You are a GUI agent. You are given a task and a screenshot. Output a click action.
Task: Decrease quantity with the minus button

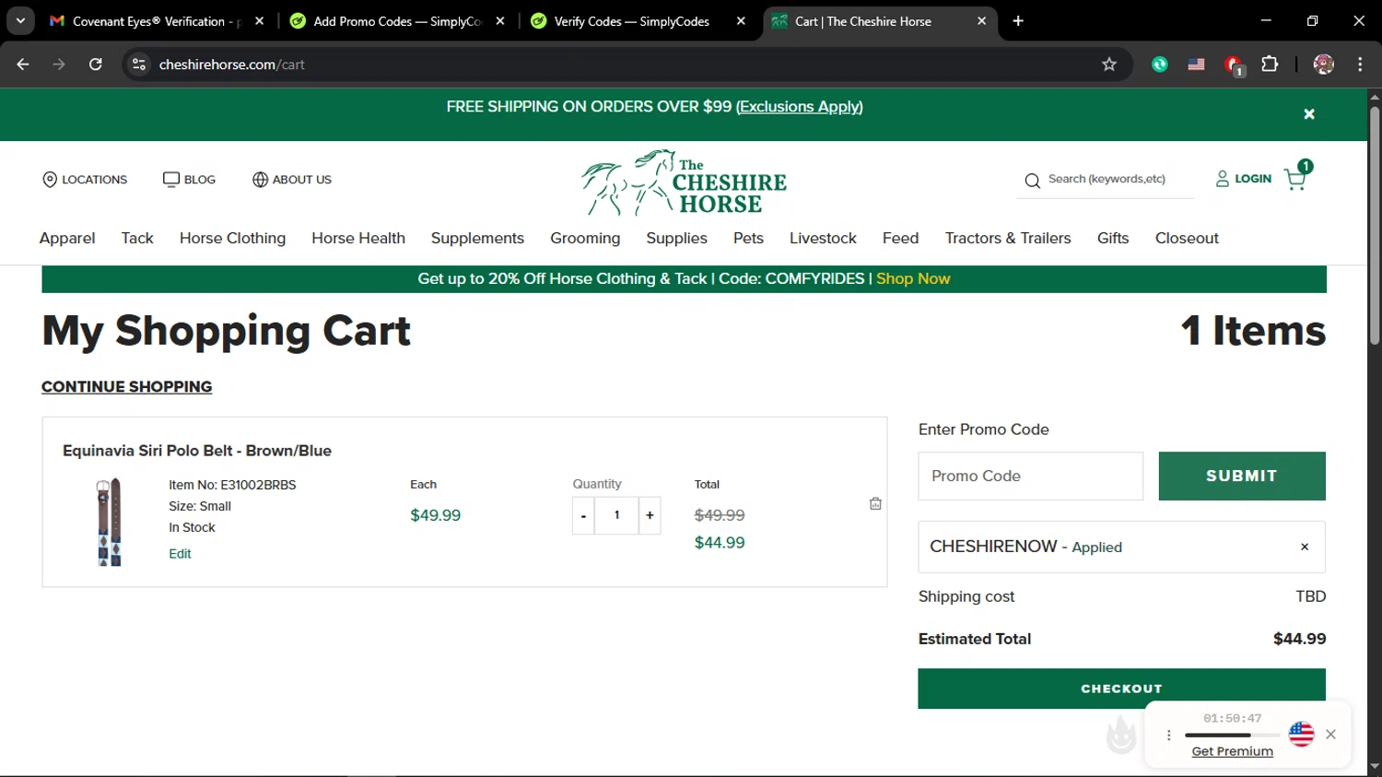pos(583,516)
